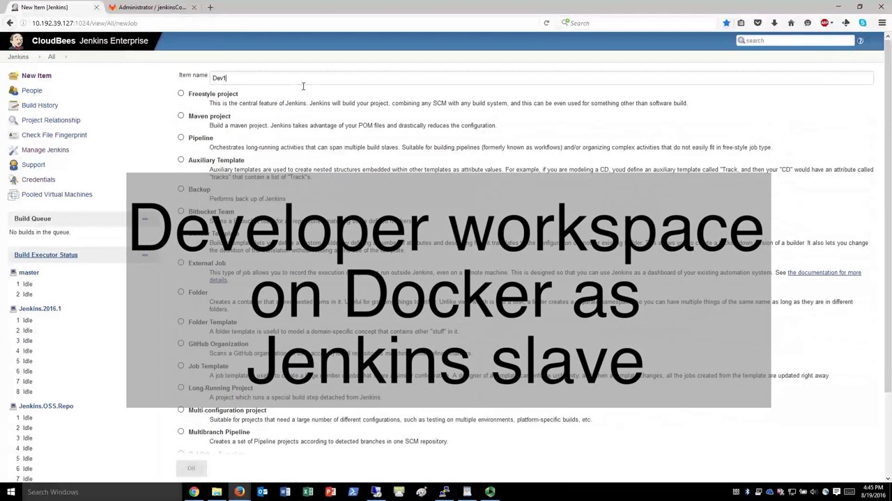Open Outlook from the taskbar
This screenshot has width=892, height=501.
pos(262,492)
